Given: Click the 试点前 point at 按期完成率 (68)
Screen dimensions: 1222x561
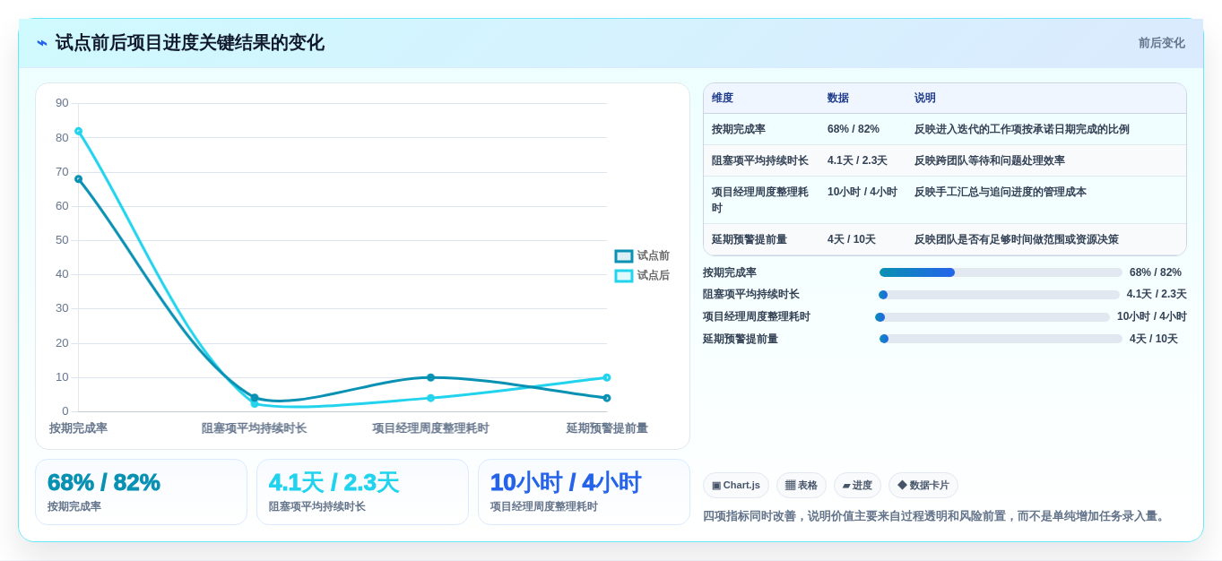Looking at the screenshot, I should [x=78, y=179].
